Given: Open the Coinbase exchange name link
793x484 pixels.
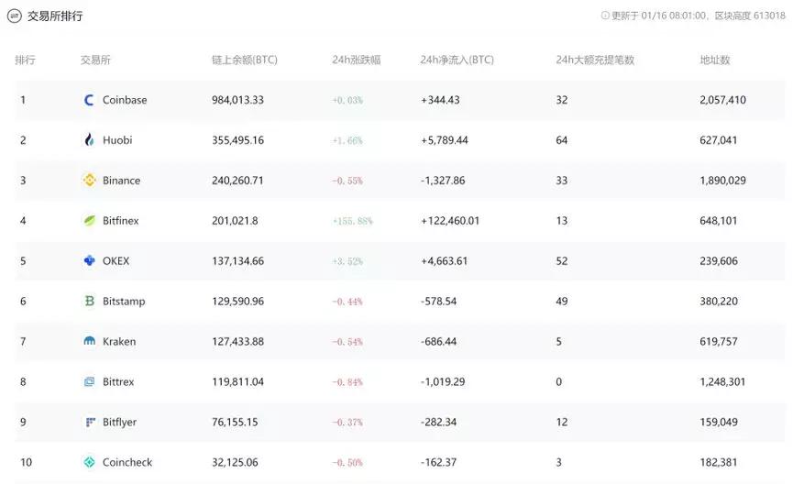Looking at the screenshot, I should tap(125, 100).
